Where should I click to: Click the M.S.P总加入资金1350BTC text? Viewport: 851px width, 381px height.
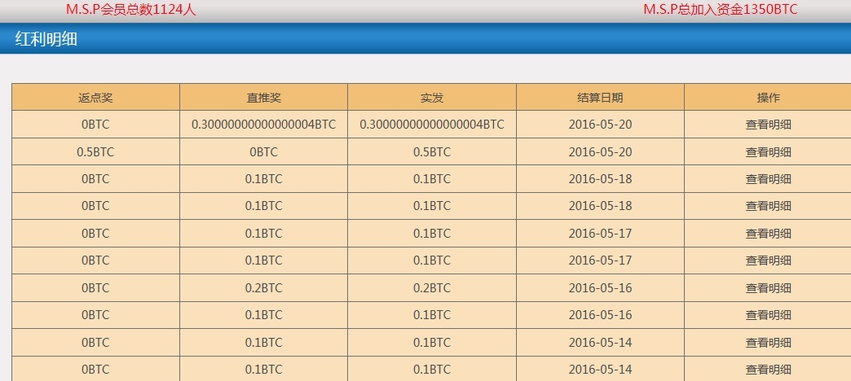(721, 9)
